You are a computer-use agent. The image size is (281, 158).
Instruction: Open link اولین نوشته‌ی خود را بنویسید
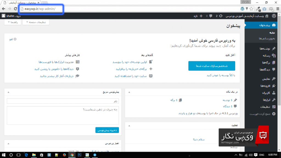point(130,62)
